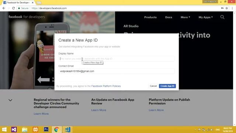This screenshot has width=236, height=133.
Task: Click the Chrome profile name button
Action: 210,1
